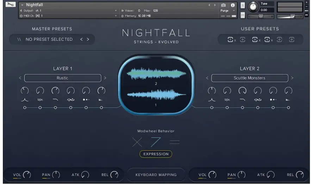Click waveform 1 in center display
Viewport: 311px width, 184px height.
pyautogui.click(x=156, y=95)
